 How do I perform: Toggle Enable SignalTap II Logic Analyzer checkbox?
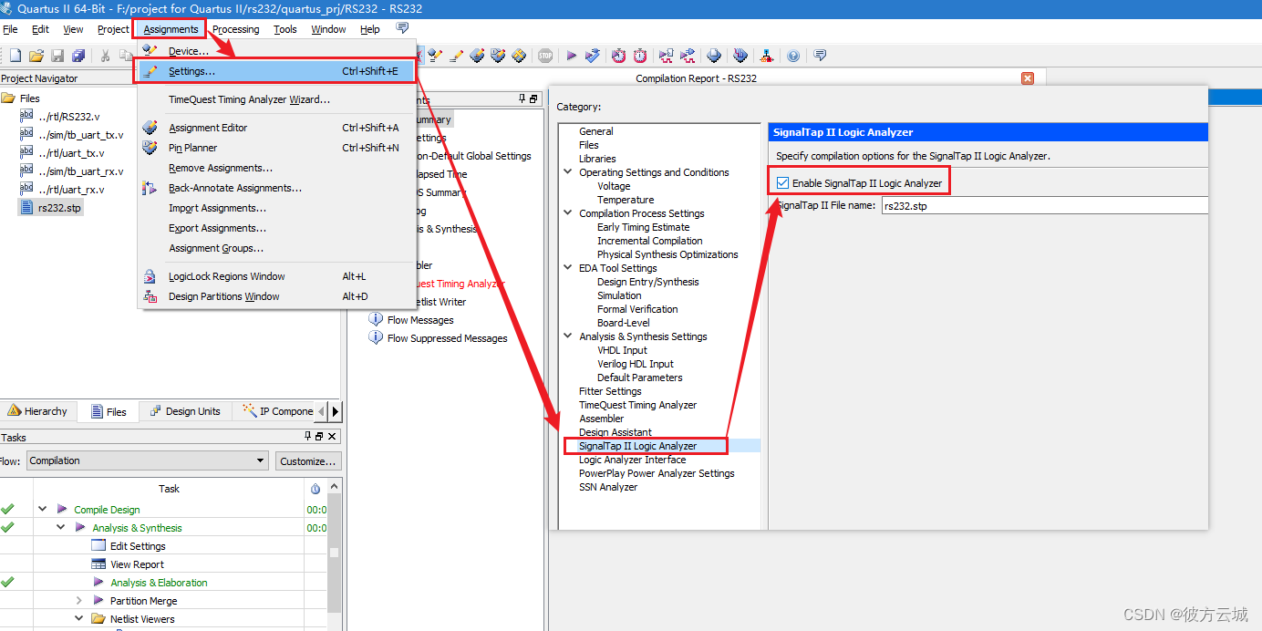[782, 183]
